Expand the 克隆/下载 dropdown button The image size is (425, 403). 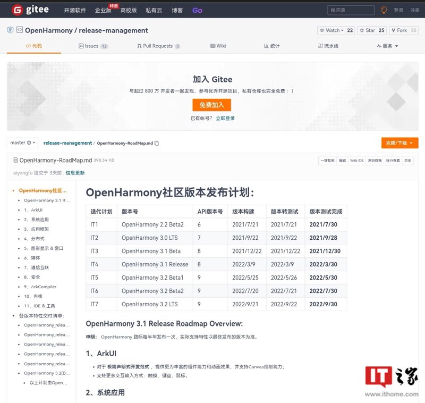(x=400, y=143)
